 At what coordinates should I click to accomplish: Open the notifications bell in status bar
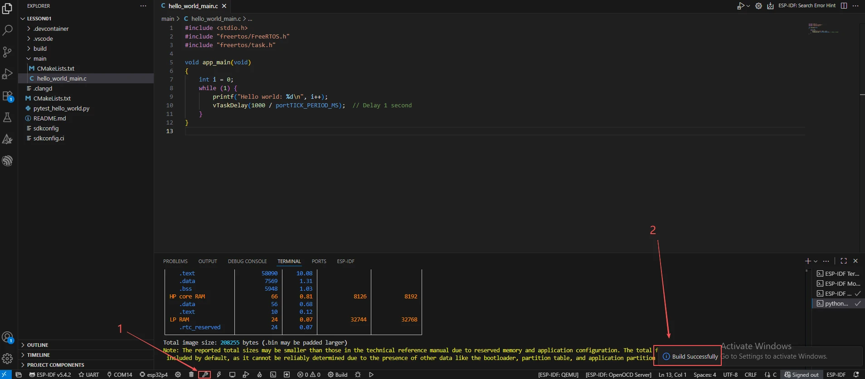pyautogui.click(x=856, y=374)
